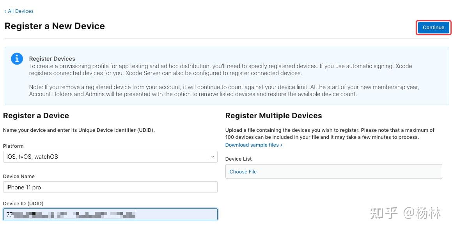Click the Device ID (UDID) label

[23, 203]
